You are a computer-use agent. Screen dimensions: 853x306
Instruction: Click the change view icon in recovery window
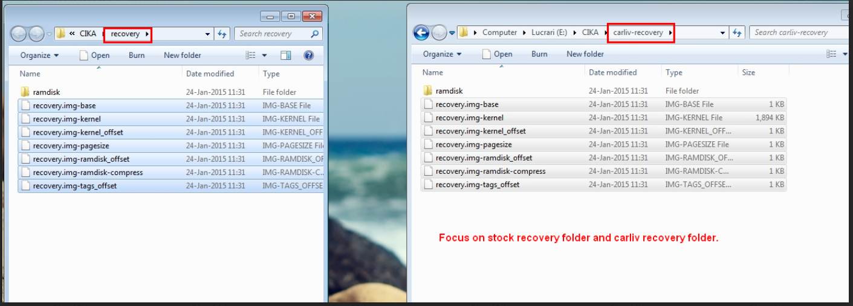click(251, 56)
